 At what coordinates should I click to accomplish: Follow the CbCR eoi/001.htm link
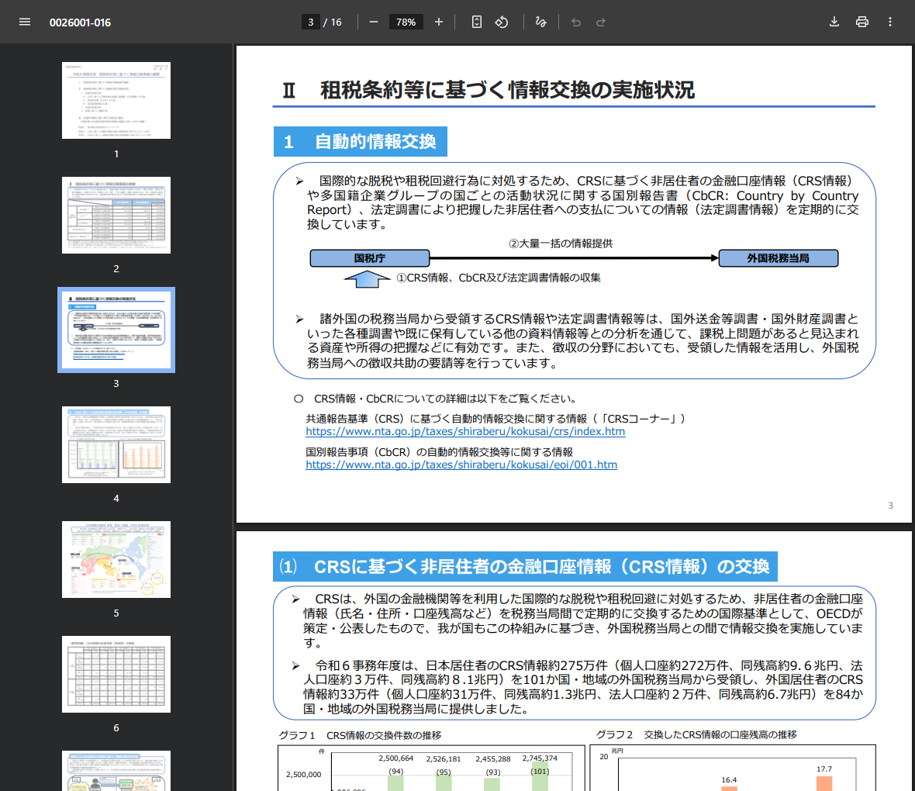point(461,465)
